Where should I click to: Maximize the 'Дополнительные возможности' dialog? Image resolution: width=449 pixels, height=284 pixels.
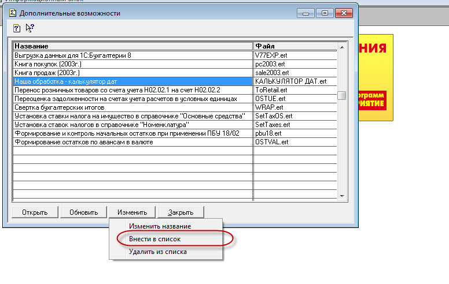325,13
